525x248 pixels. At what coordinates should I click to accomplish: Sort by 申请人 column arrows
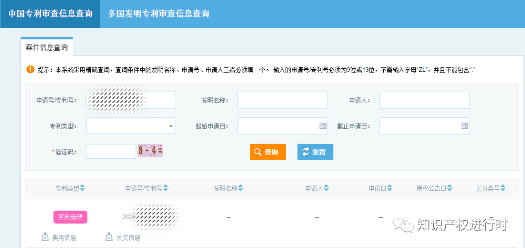pos(327,189)
